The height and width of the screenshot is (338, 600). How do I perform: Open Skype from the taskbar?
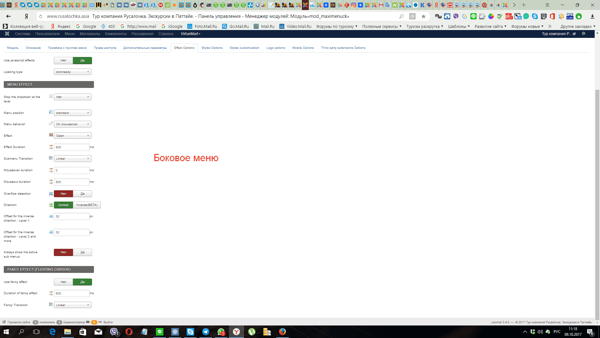[x=190, y=332]
